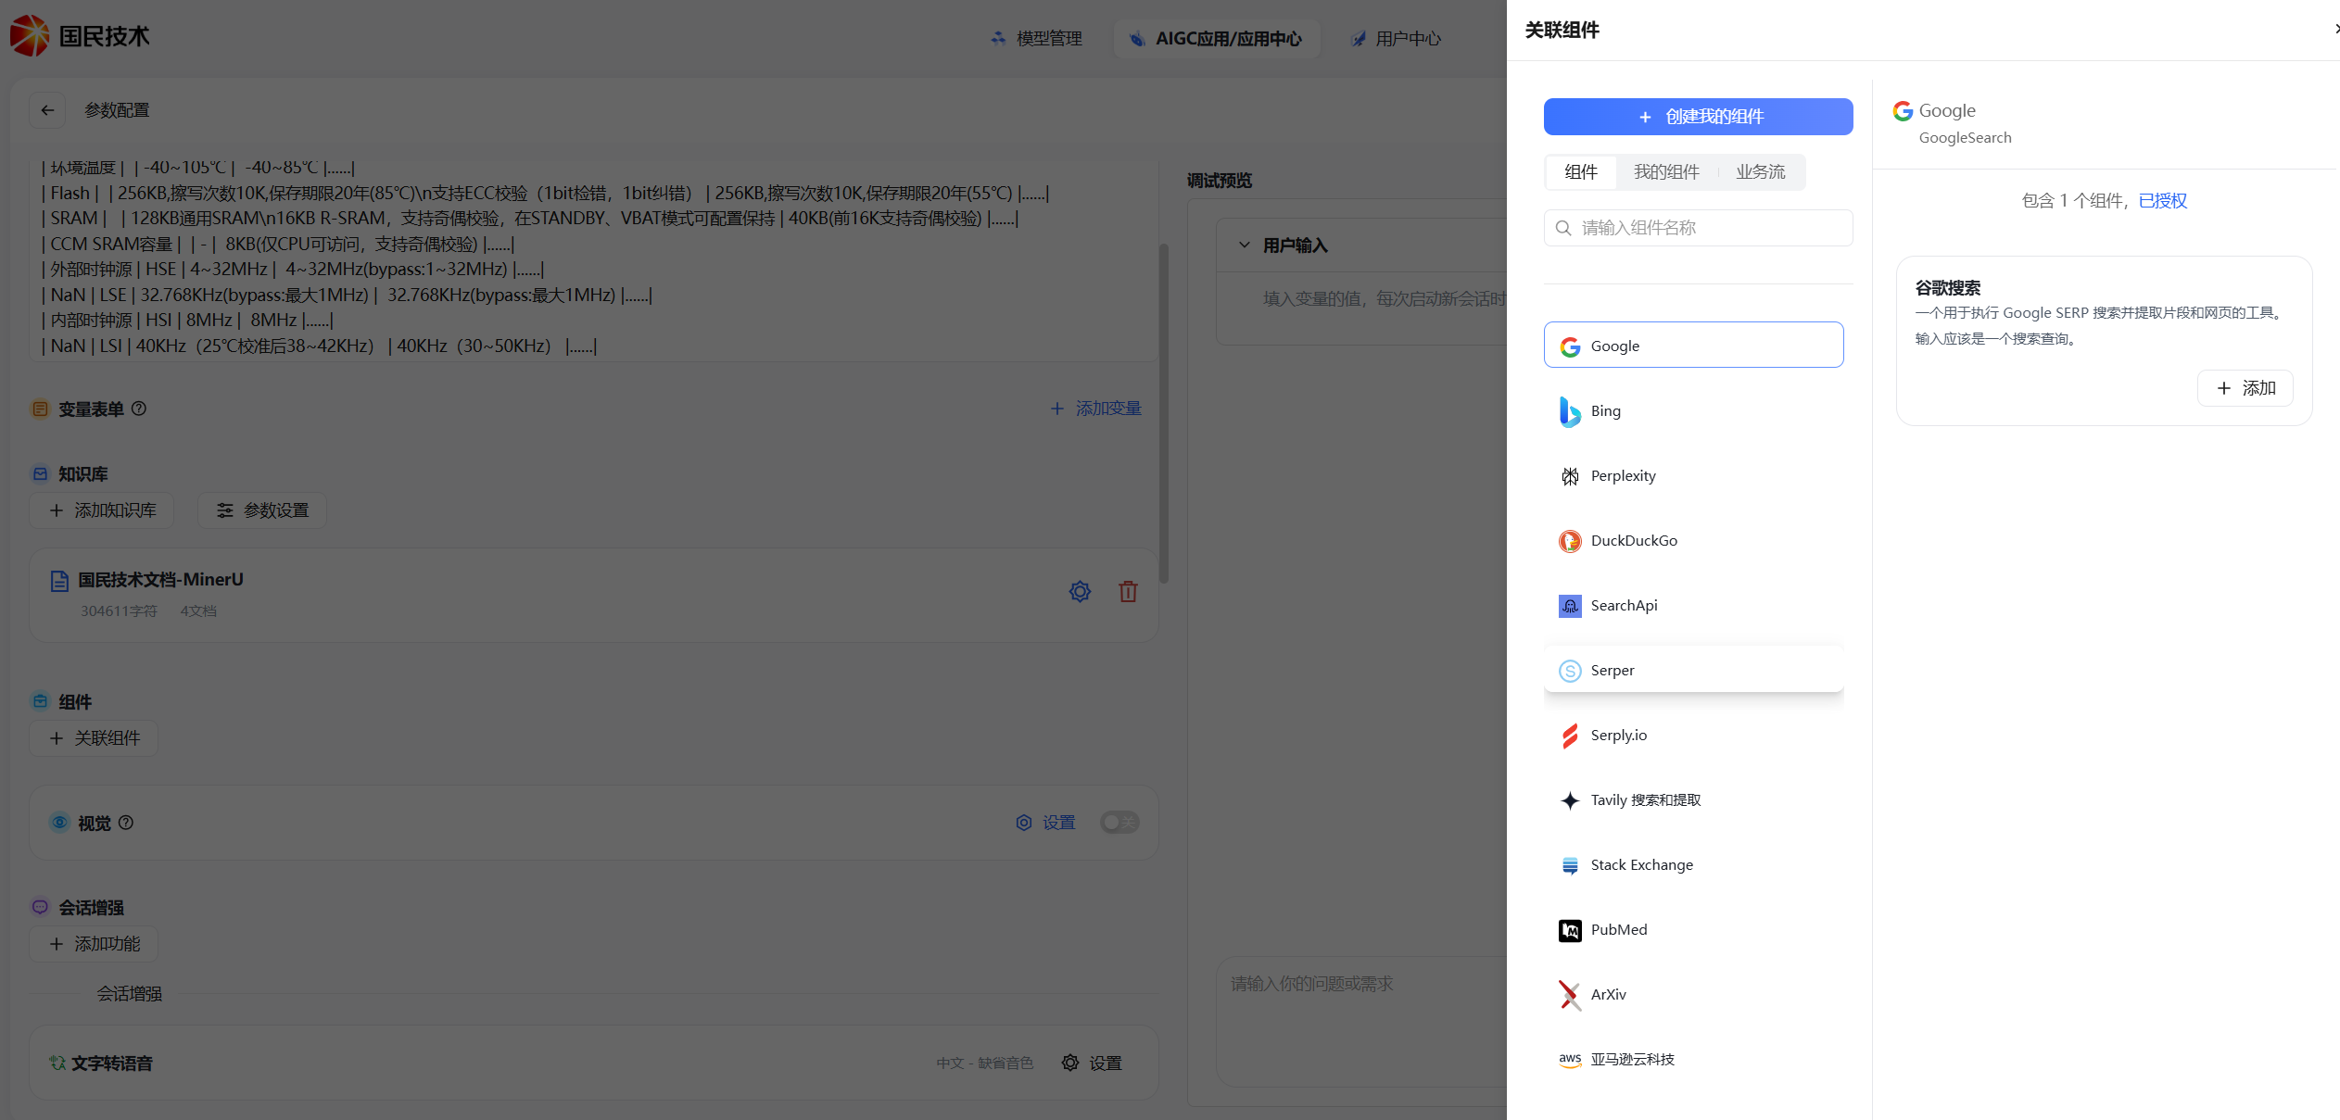Viewport: 2340px width, 1120px height.
Task: Click the prompt editor vertical scrollbar
Action: click(x=1163, y=412)
